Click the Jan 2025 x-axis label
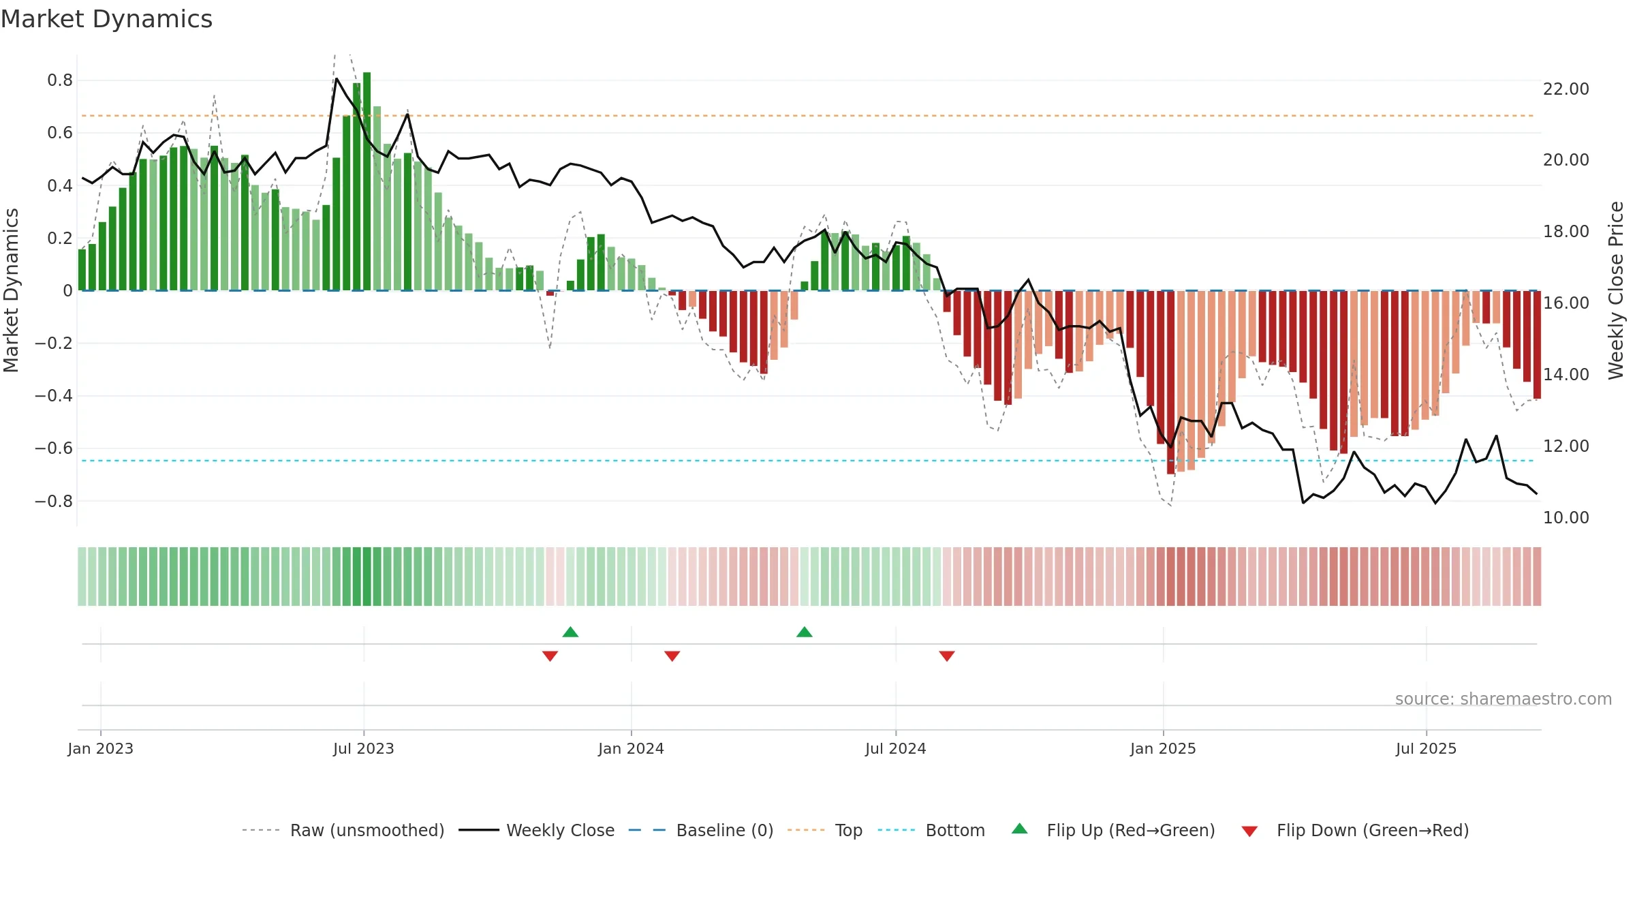 pyautogui.click(x=1164, y=748)
